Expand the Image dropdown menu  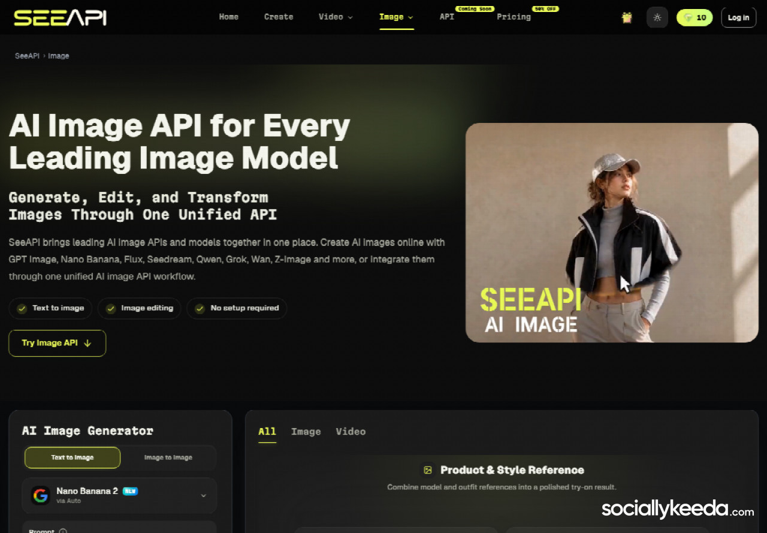(x=396, y=17)
